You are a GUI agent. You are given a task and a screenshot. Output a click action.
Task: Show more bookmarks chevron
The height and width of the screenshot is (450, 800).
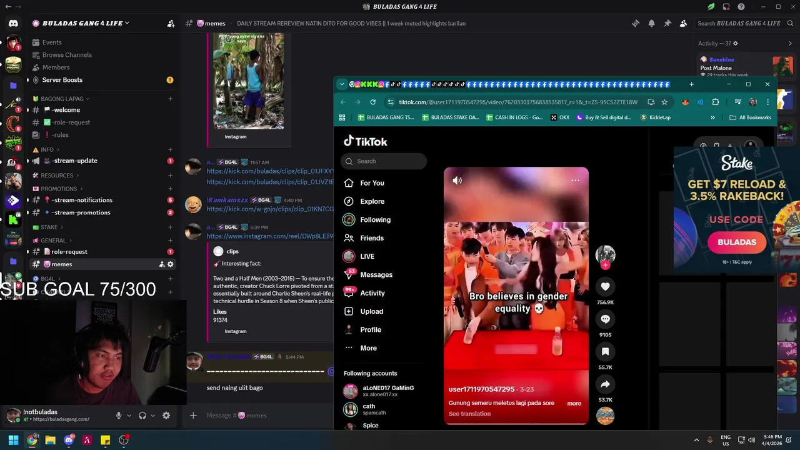pos(712,117)
